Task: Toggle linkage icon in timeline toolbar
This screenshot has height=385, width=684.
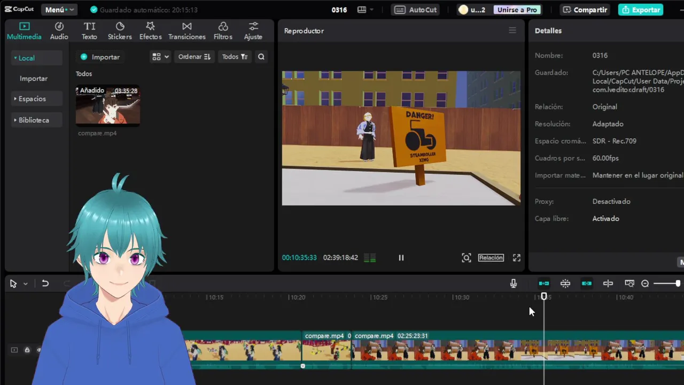Action: pos(587,283)
